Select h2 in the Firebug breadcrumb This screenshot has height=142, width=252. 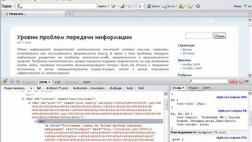pyautogui.click(x=39, y=88)
